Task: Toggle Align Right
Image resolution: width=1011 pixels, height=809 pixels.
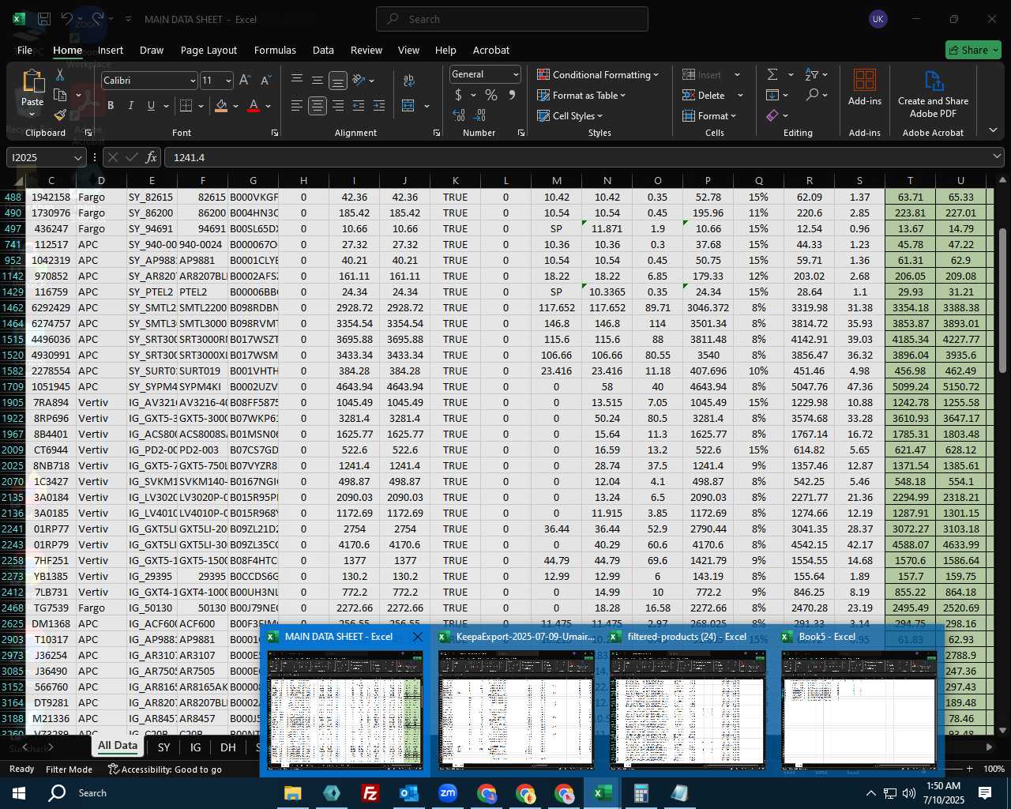Action: [338, 106]
